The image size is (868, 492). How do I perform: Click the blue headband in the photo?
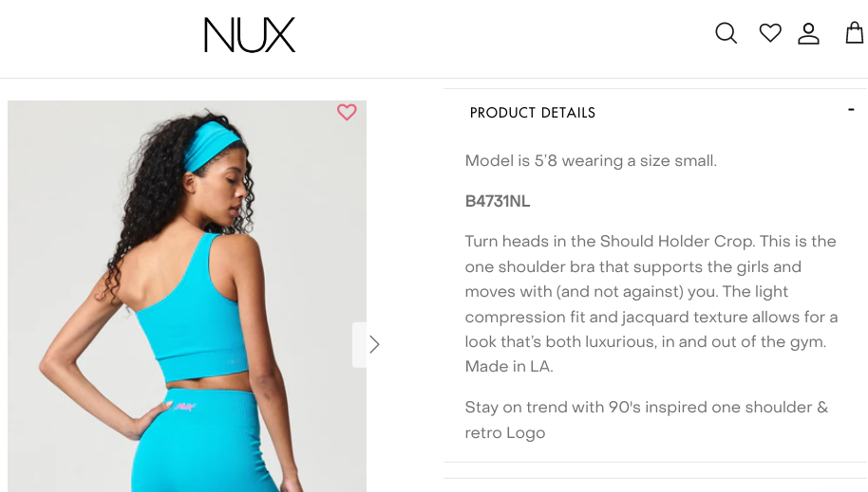(x=212, y=145)
